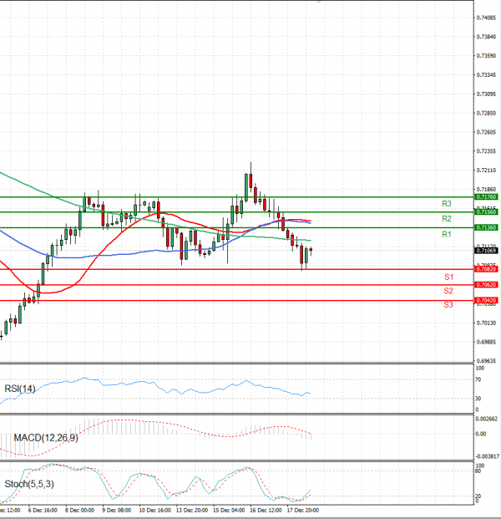
Task: Click the R1 resistance label
Action: pos(447,234)
